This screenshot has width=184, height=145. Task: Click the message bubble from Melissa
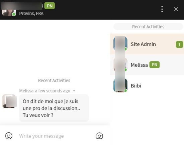click(x=54, y=108)
